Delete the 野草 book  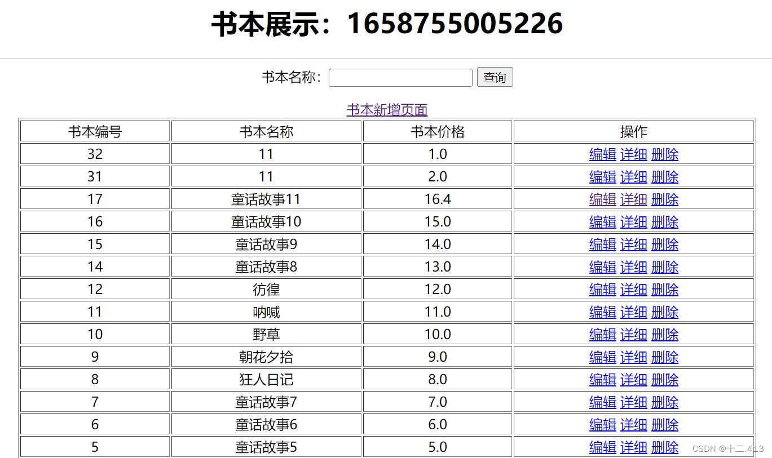coord(665,335)
